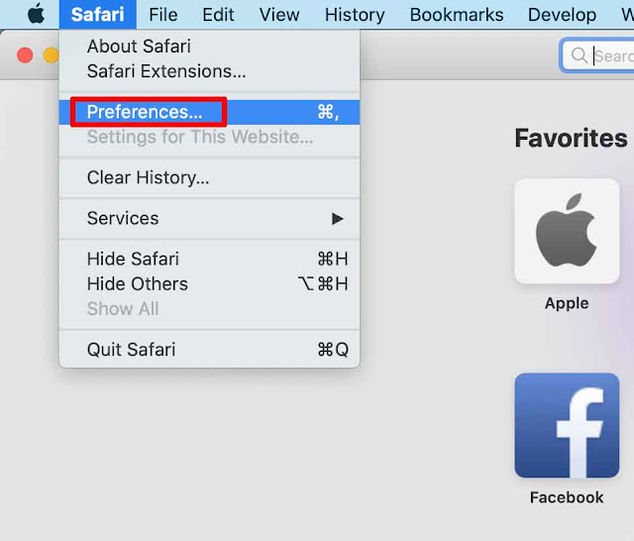Select Clear History menu item
634x541 pixels.
(148, 178)
